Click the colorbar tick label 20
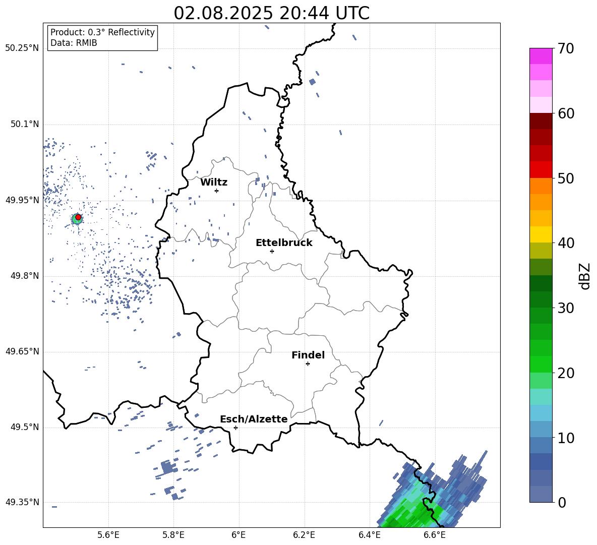 tap(566, 373)
